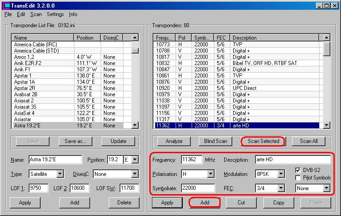
Task: Start a Blind Scan
Action: point(215,141)
